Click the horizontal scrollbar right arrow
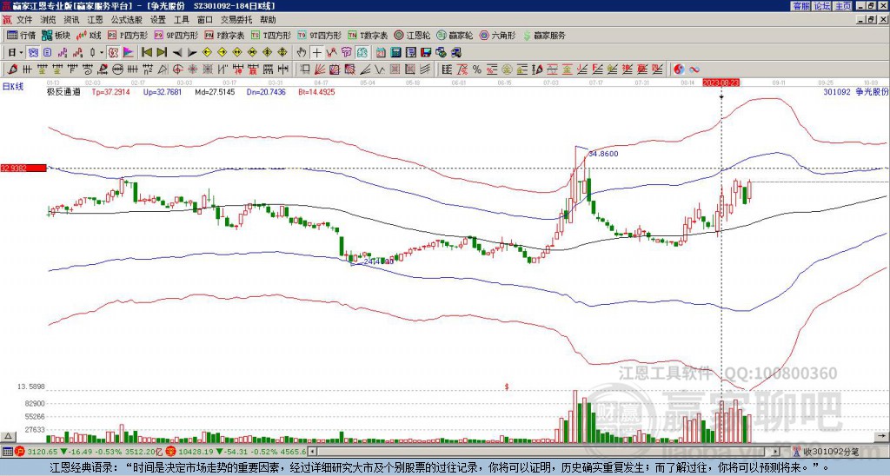The height and width of the screenshot is (476, 890). click(x=775, y=452)
